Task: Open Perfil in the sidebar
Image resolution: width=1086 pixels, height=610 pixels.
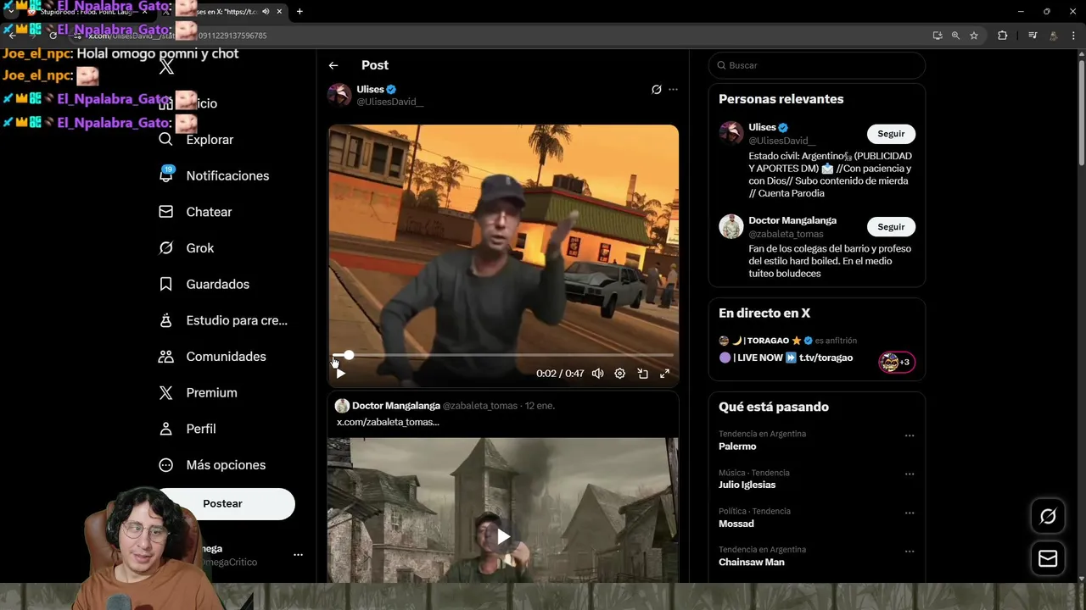Action: 188,429
